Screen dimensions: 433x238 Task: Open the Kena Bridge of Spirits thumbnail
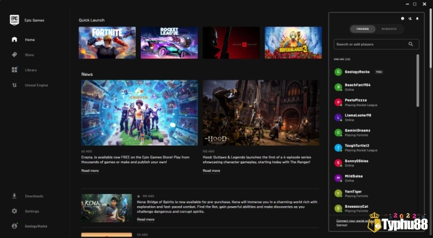coord(107,208)
